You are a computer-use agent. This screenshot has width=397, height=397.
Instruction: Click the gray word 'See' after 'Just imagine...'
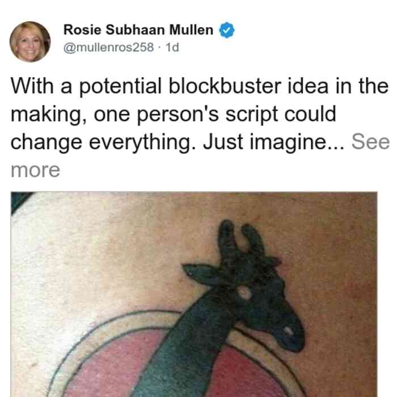[370, 142]
